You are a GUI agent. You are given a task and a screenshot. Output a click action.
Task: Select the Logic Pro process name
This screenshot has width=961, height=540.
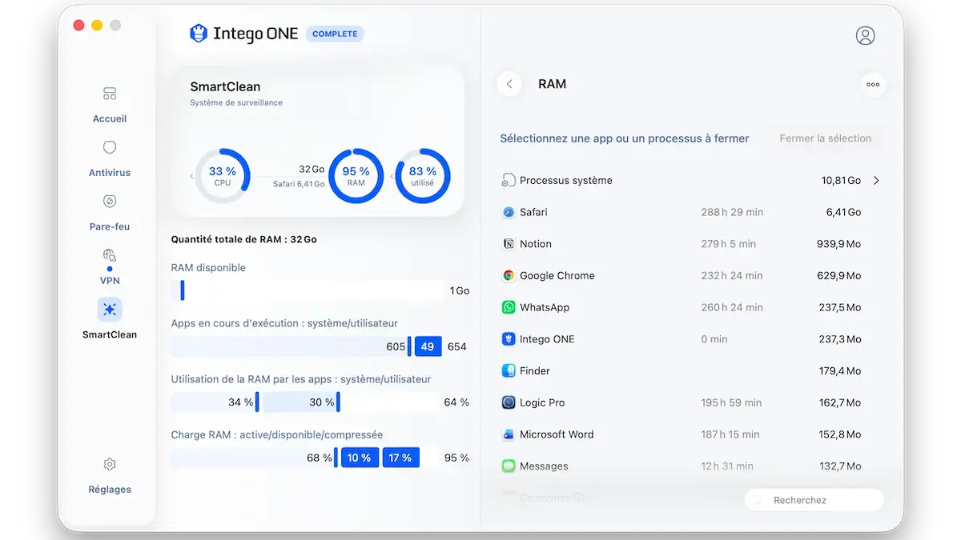click(x=542, y=402)
